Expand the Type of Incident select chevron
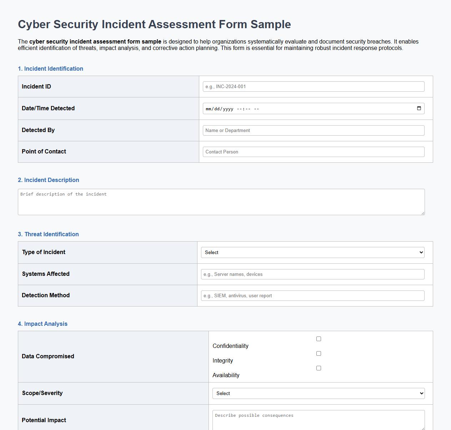This screenshot has height=430, width=451. [x=421, y=252]
